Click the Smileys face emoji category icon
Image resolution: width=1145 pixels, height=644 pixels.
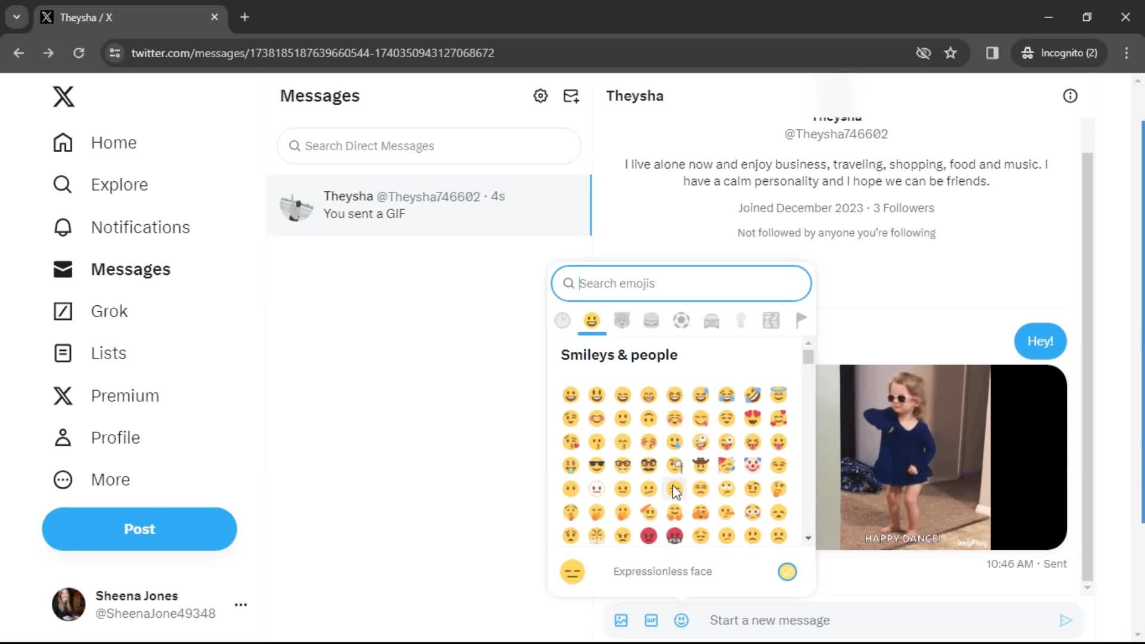pyautogui.click(x=592, y=321)
